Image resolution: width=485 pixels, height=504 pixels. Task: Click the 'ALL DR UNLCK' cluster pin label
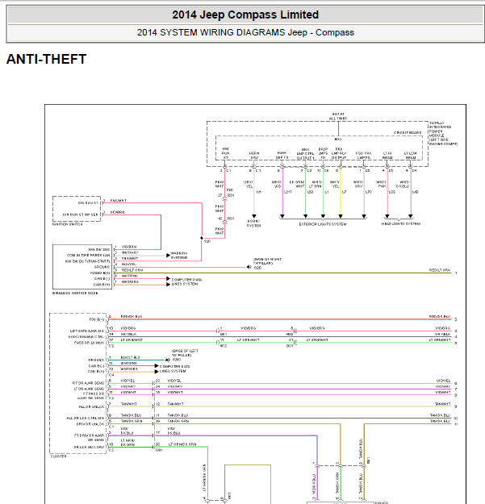coord(91,406)
